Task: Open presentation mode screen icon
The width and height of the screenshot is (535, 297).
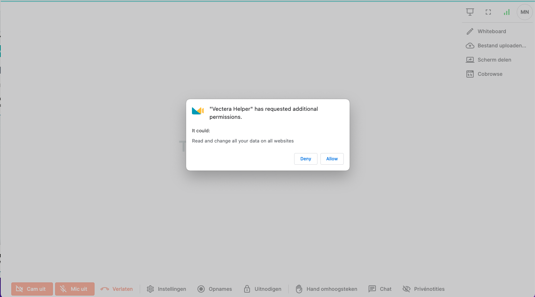Action: tap(470, 12)
